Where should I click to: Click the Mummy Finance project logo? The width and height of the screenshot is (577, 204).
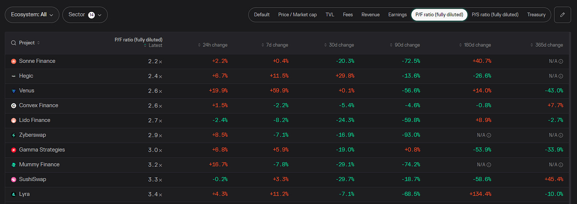click(x=13, y=164)
